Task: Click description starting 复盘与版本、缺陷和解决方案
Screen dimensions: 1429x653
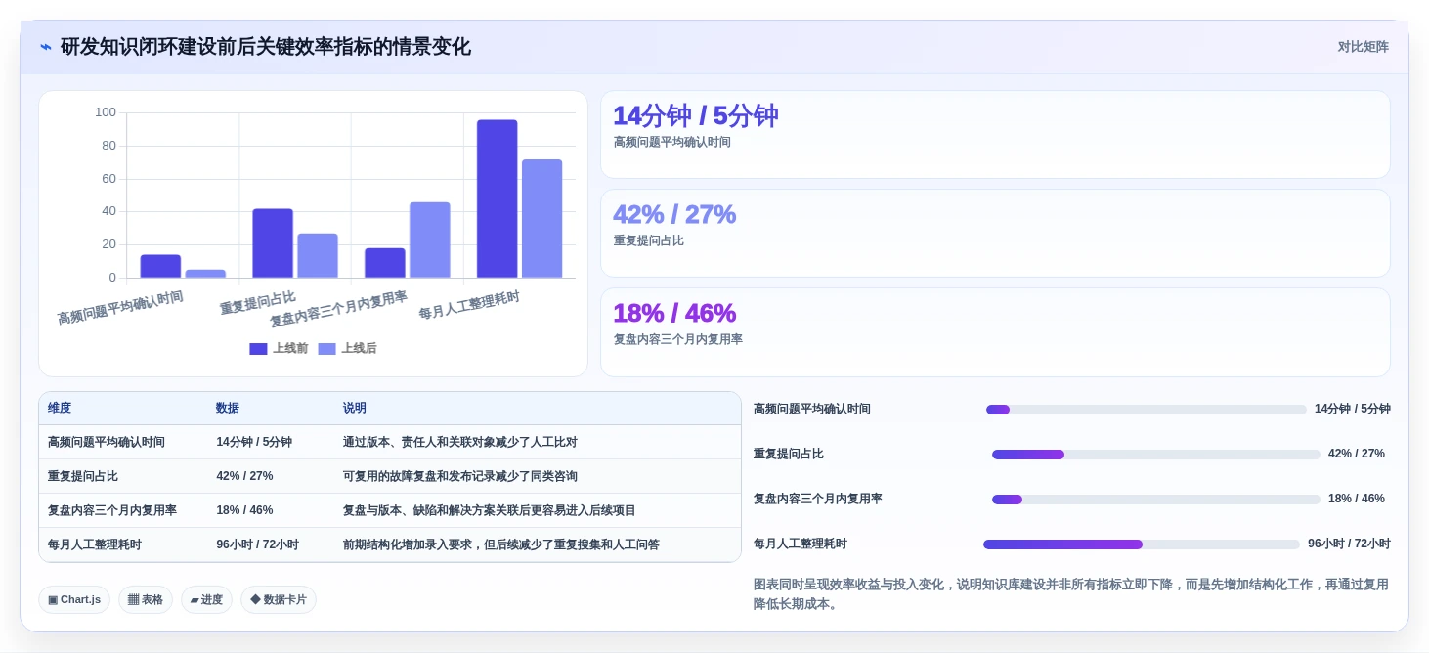Action: pyautogui.click(x=489, y=511)
